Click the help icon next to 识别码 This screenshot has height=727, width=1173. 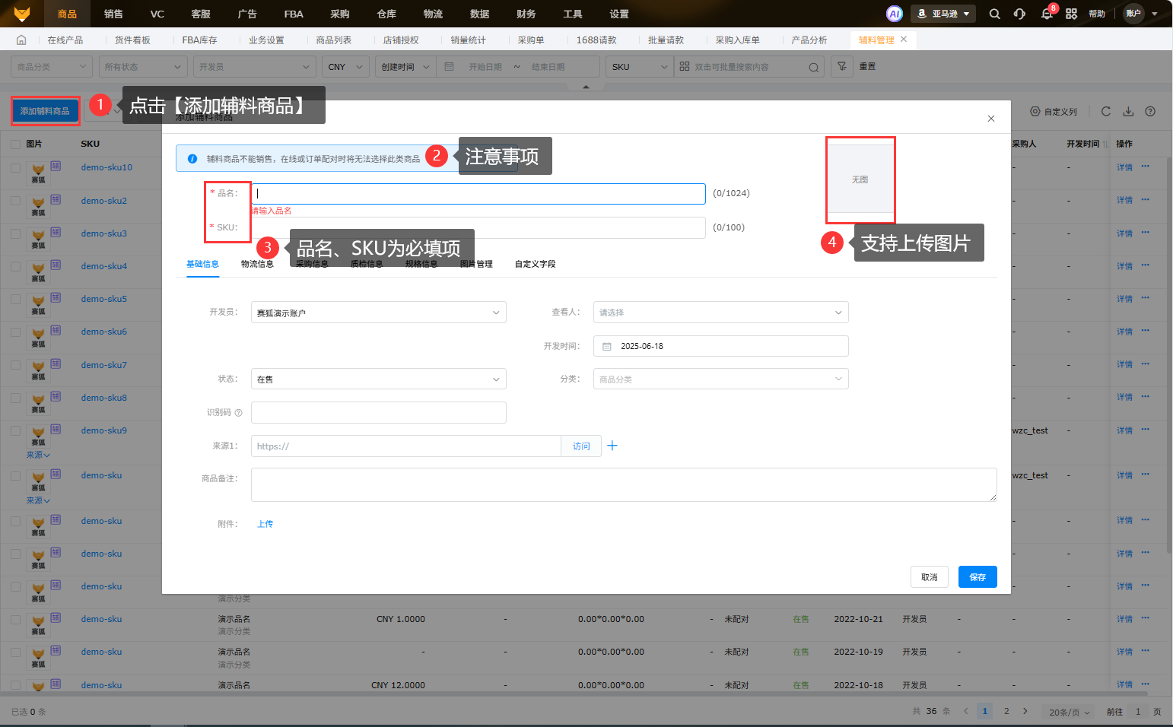tap(238, 413)
